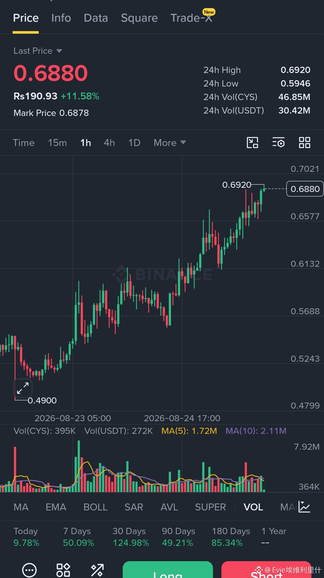Switch to the Data tab
This screenshot has width=324, height=578.
pyautogui.click(x=96, y=18)
